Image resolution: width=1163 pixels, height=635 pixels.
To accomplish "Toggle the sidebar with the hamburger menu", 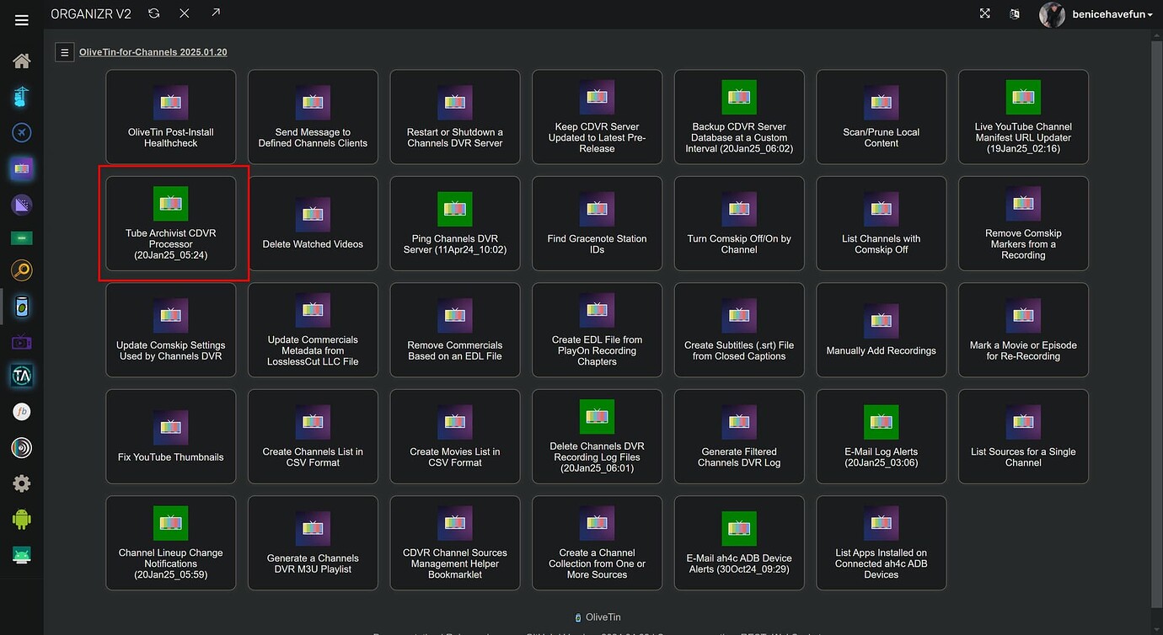I will [22, 20].
